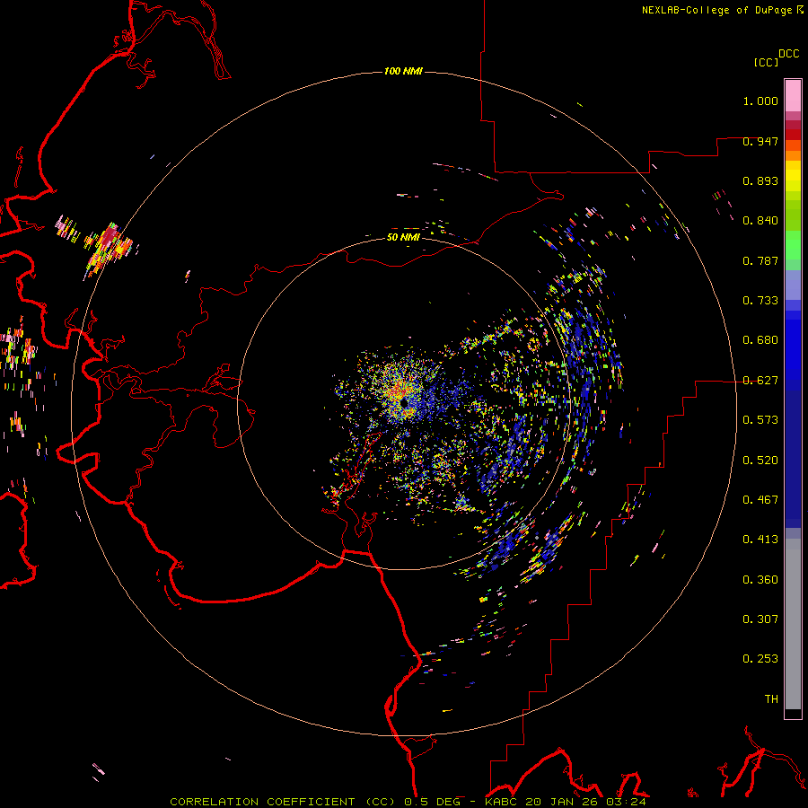Viewport: 808px width, 808px height.
Task: Click the [CC] units label
Action: [x=766, y=62]
